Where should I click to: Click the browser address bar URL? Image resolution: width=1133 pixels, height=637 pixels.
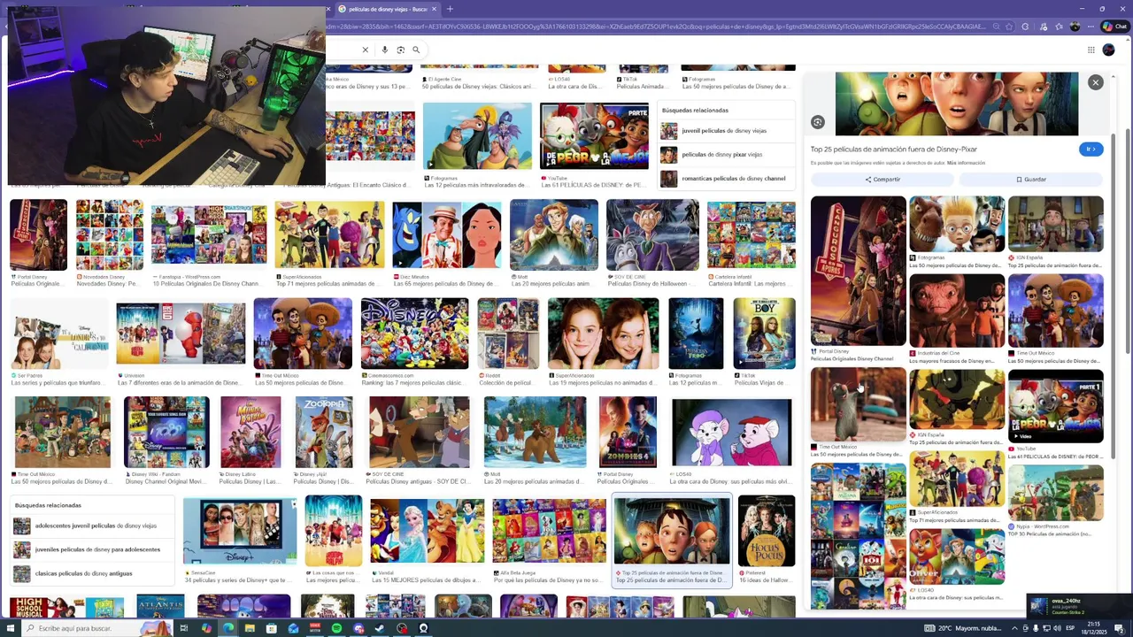click(655, 27)
